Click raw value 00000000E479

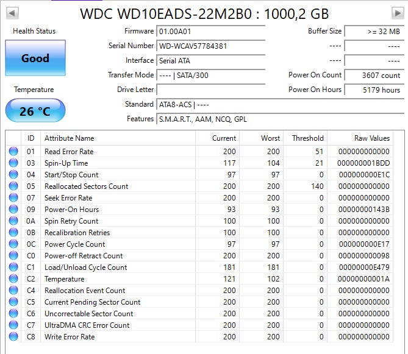[364, 267]
